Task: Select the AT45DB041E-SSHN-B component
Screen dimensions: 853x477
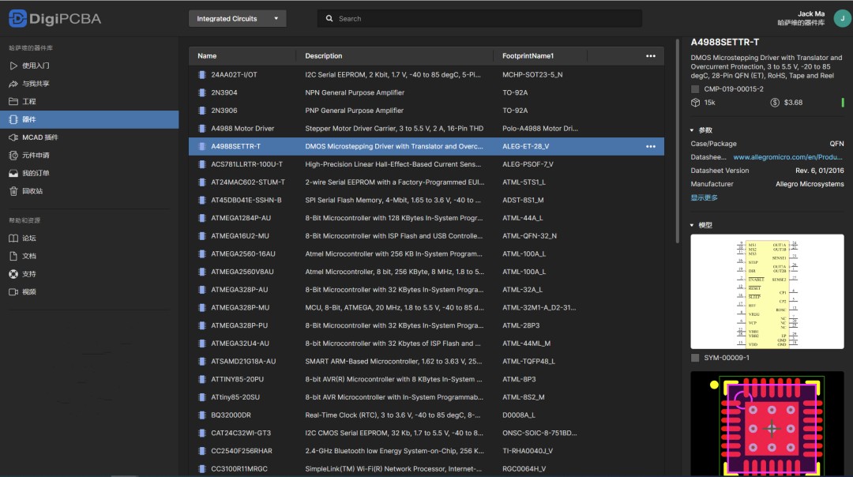Action: 426,200
